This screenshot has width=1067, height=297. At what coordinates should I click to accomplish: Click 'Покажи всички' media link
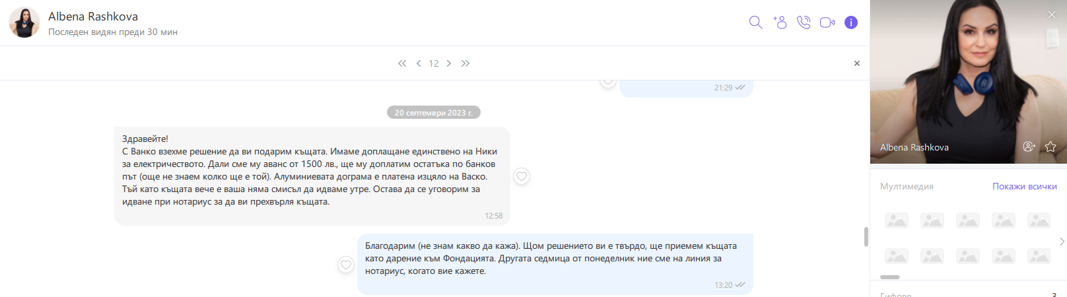(1025, 187)
